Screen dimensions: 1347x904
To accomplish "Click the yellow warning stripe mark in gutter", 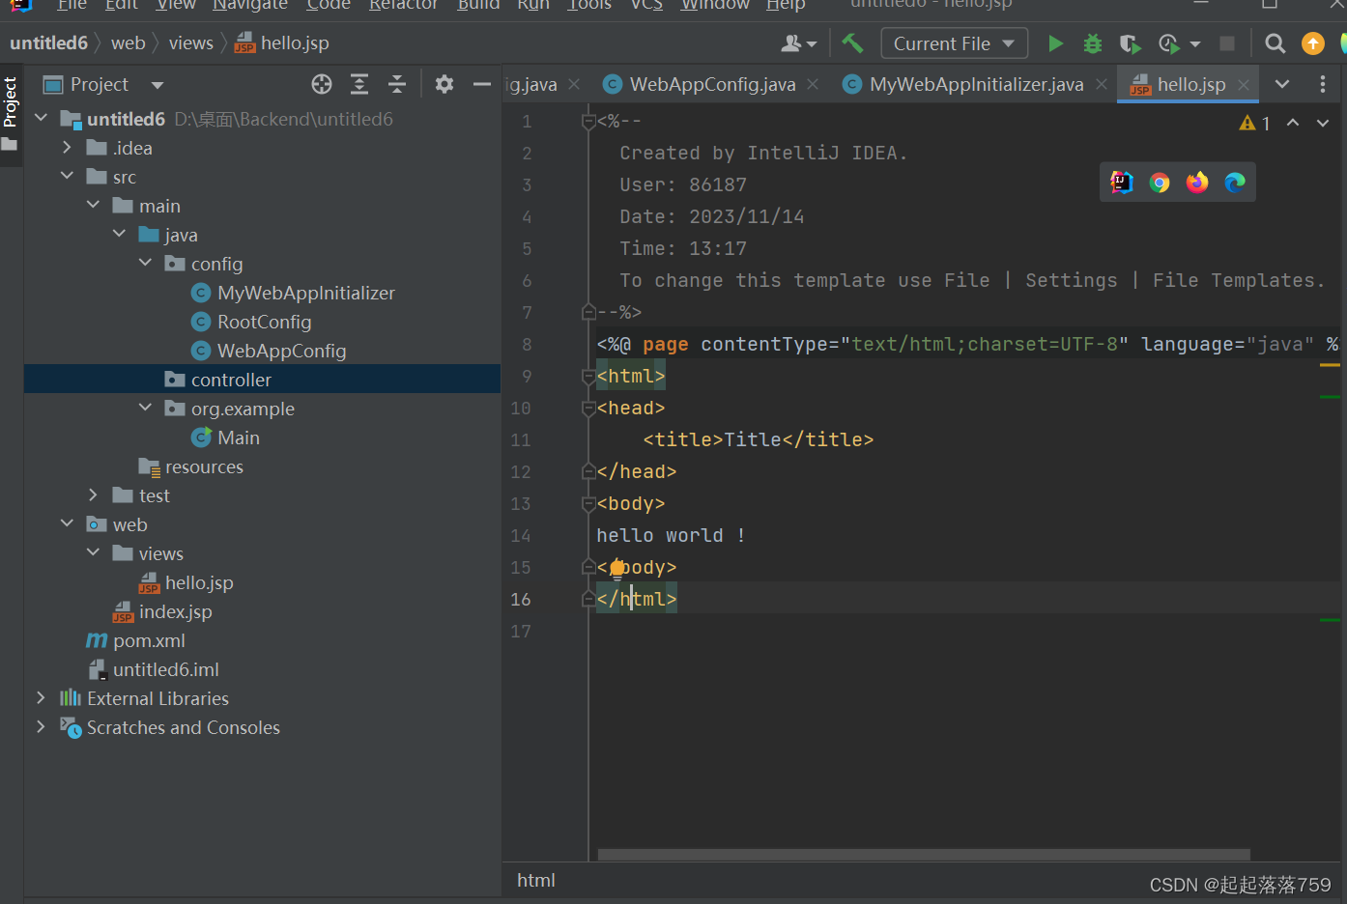I will (x=1330, y=365).
